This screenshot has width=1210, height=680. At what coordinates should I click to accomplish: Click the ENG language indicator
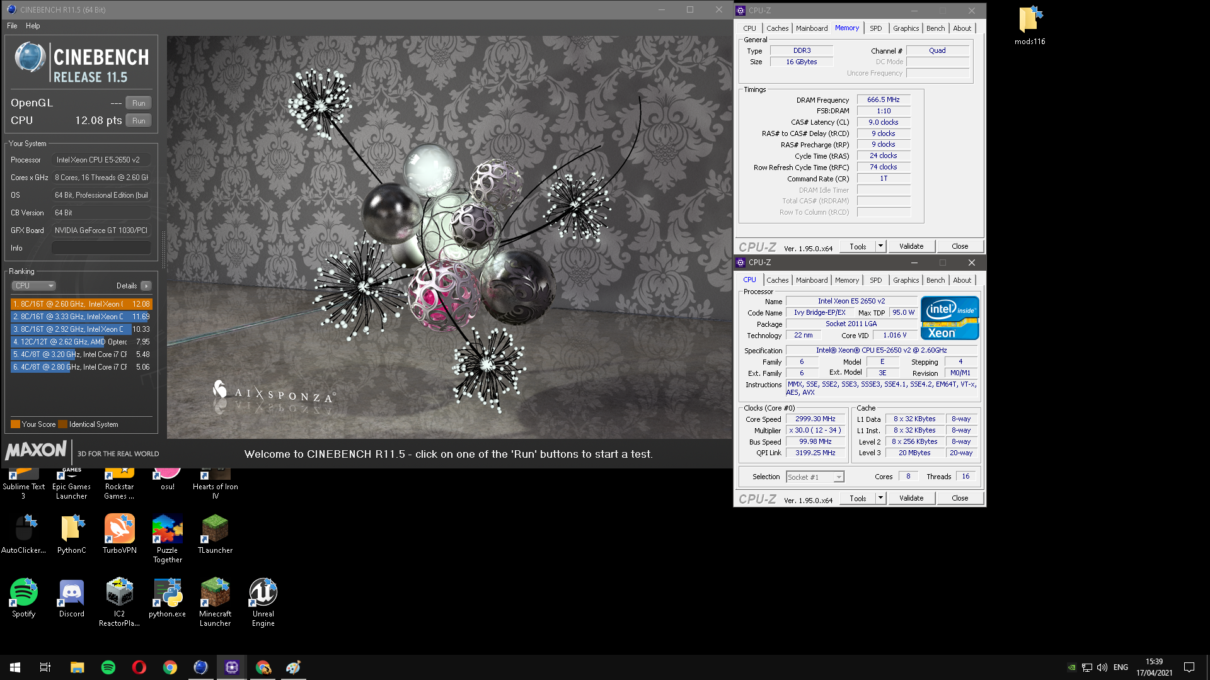1121,667
